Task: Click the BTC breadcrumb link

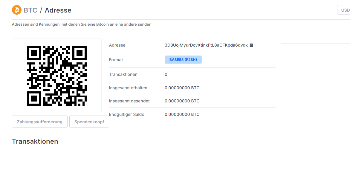Action: point(30,10)
